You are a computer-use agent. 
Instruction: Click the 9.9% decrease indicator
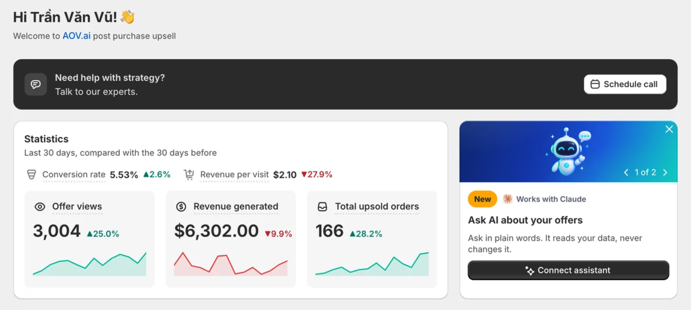pos(278,234)
